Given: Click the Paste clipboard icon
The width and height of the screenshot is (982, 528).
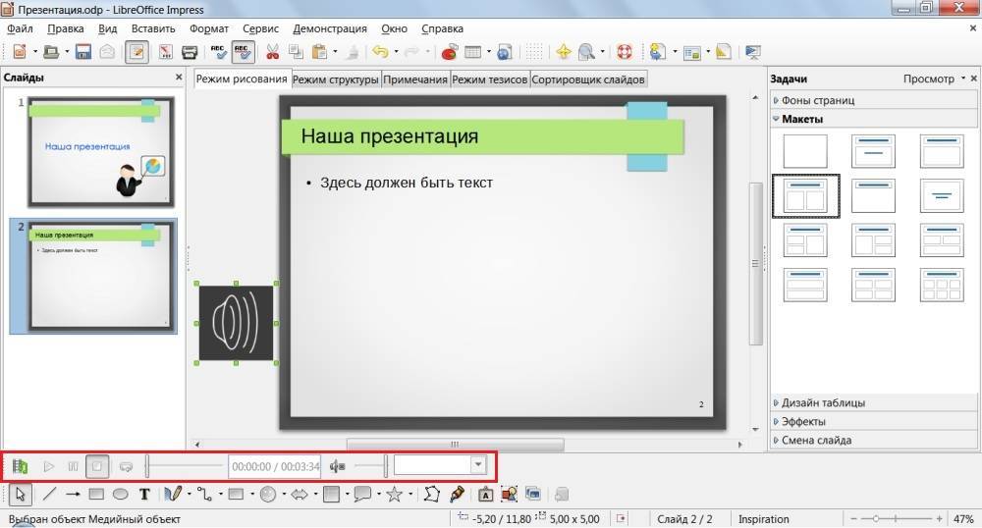Looking at the screenshot, I should coord(319,52).
